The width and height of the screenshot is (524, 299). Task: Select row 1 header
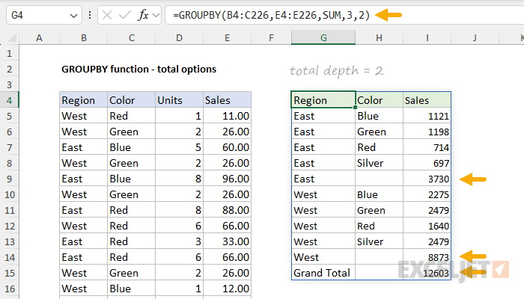tap(9, 53)
